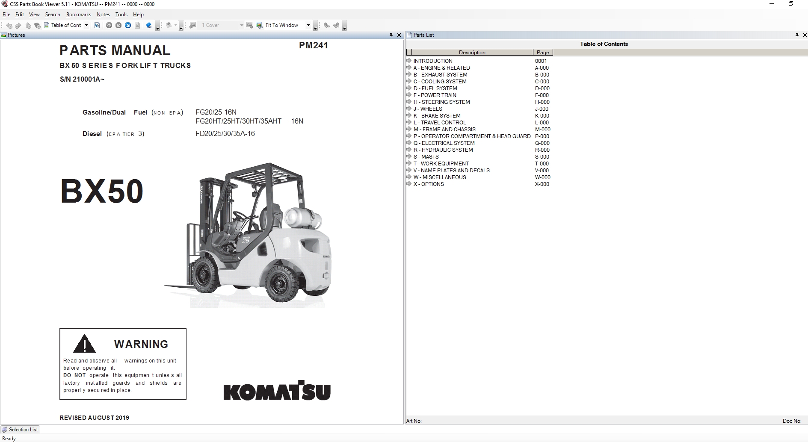Screen dimensions: 808x442
Task: Pin the Parts List panel
Action: [x=797, y=35]
